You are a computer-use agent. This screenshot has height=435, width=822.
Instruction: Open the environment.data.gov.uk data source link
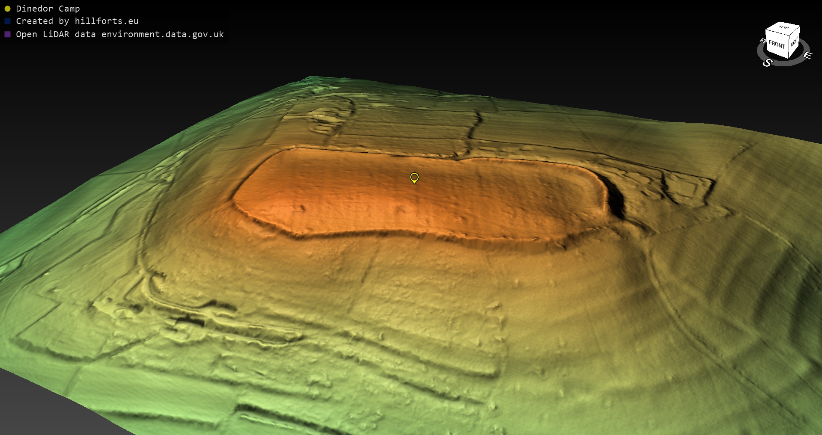coord(162,34)
